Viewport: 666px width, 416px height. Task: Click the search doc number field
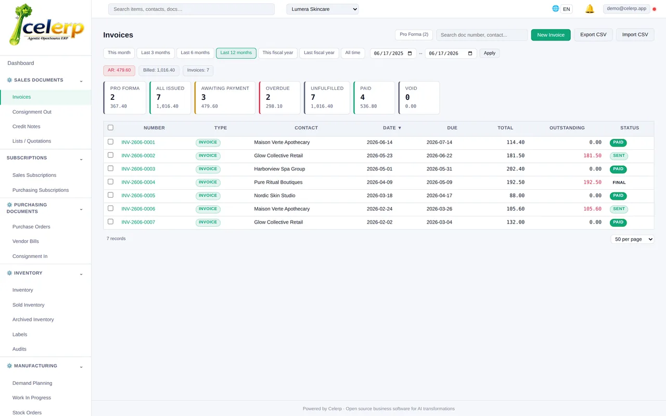pyautogui.click(x=482, y=35)
